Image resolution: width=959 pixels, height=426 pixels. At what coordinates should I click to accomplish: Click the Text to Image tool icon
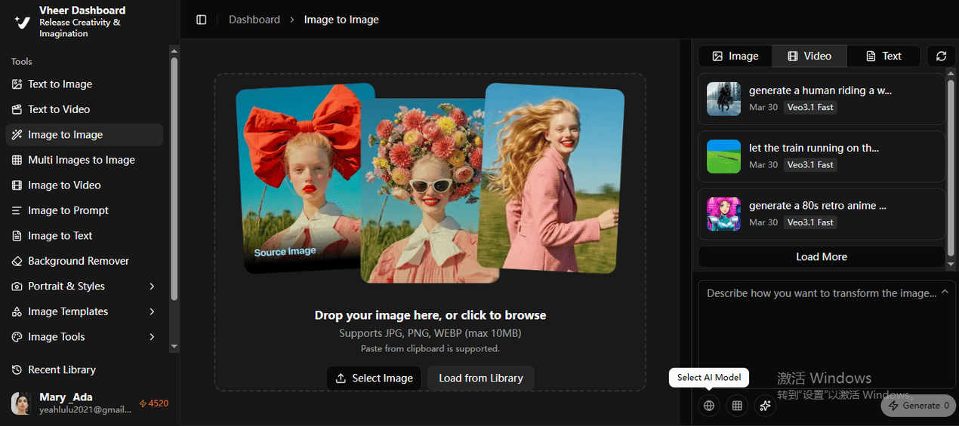point(17,84)
